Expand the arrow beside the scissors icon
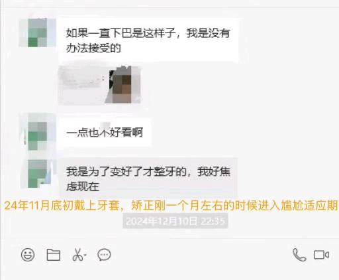The width and height of the screenshot is (339, 280). tap(85, 255)
